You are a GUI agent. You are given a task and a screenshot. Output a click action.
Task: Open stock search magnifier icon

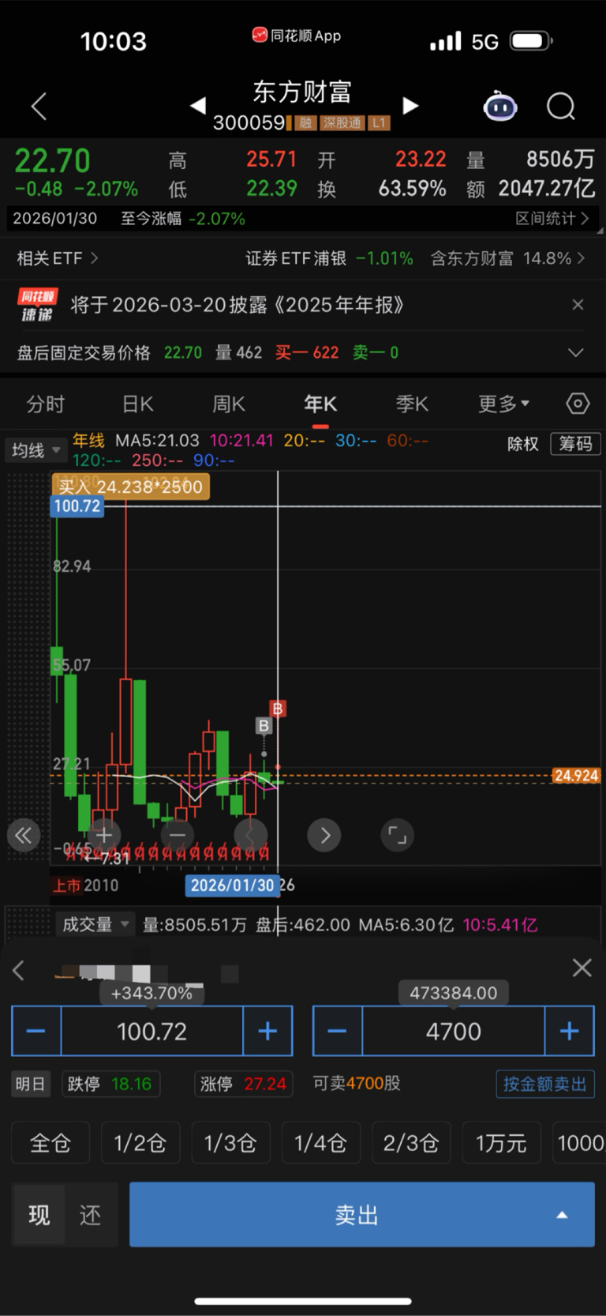(x=561, y=106)
